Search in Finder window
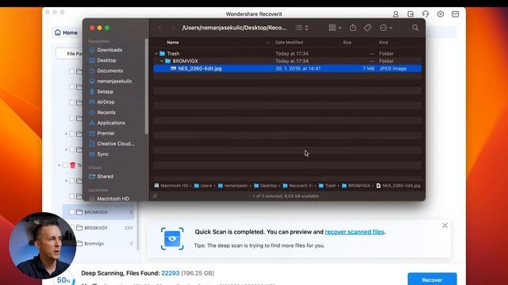This screenshot has height=285, width=508. [x=415, y=28]
